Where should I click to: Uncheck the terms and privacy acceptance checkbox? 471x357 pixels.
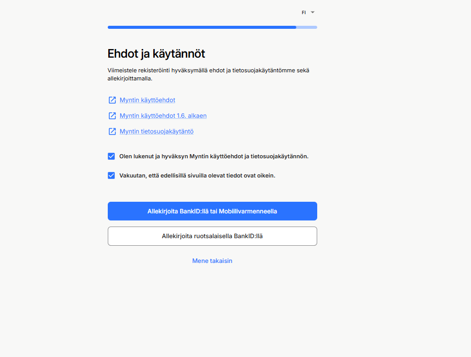point(111,156)
